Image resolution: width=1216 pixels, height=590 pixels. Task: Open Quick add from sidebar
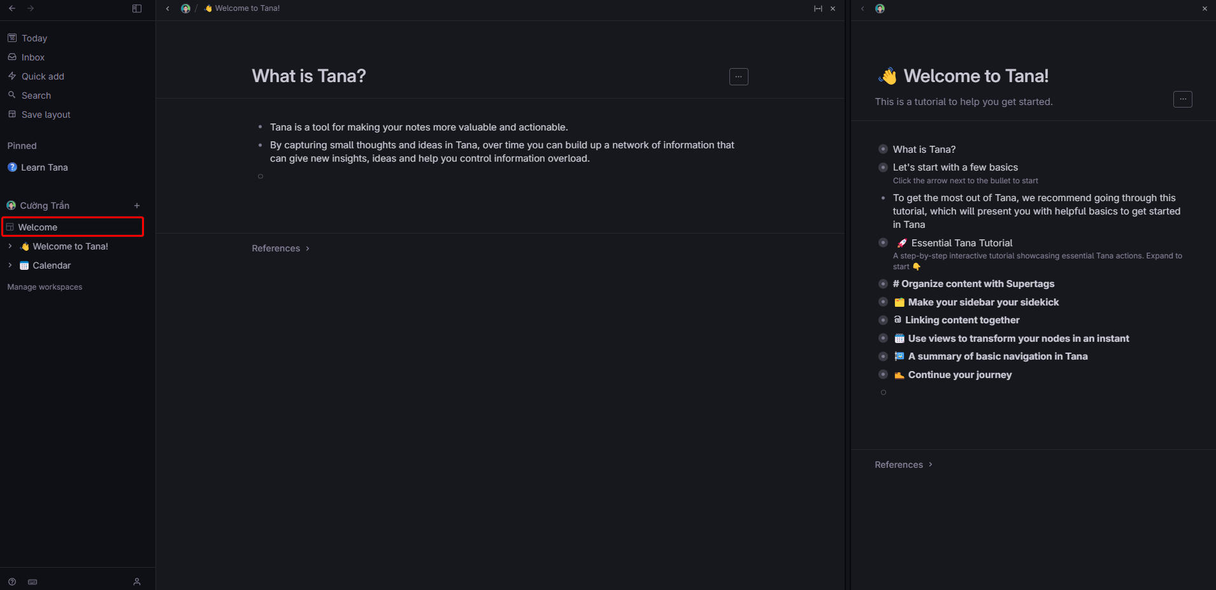click(43, 76)
